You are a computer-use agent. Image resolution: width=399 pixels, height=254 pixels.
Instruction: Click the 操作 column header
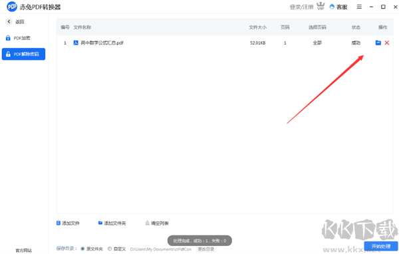pos(382,27)
